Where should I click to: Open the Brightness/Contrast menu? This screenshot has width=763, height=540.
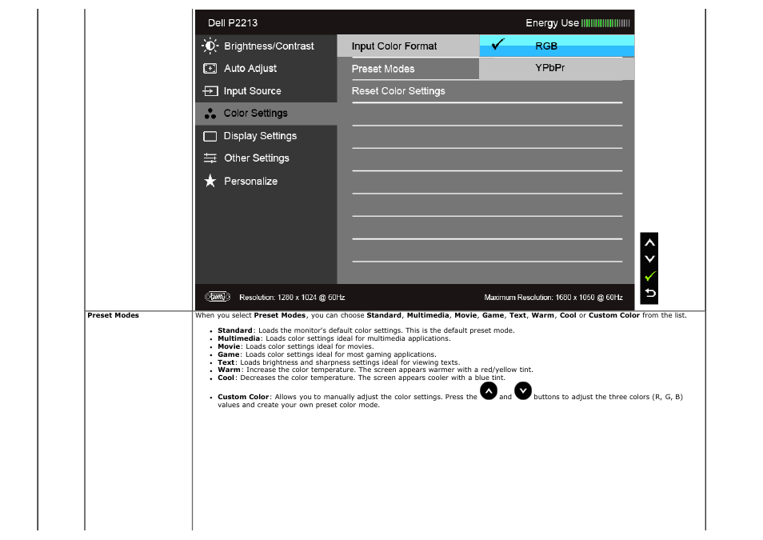click(x=266, y=46)
